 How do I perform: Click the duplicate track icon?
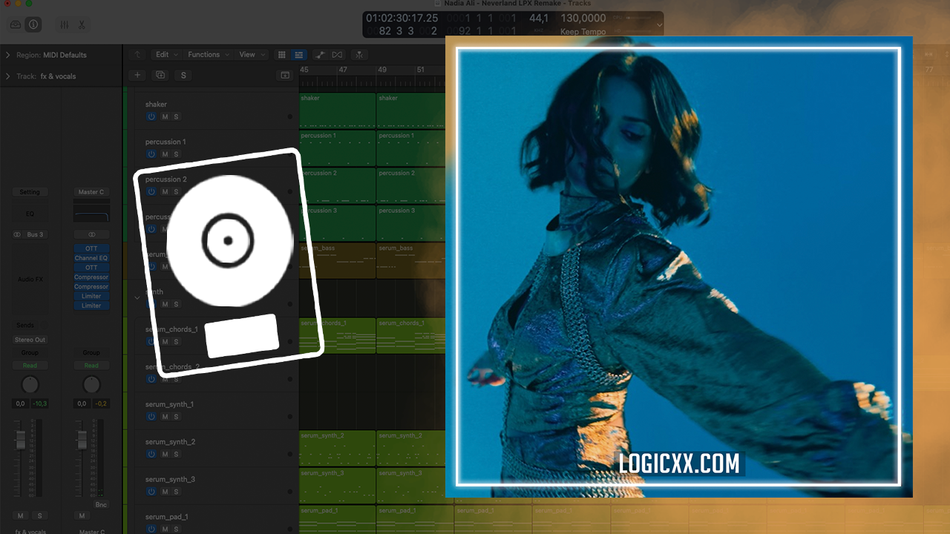coord(160,75)
